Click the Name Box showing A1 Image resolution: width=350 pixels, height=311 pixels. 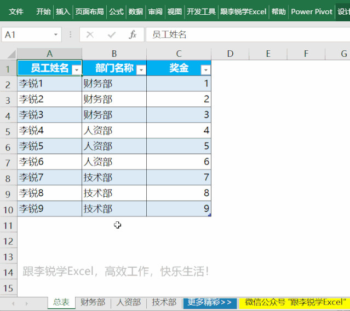click(x=28, y=34)
